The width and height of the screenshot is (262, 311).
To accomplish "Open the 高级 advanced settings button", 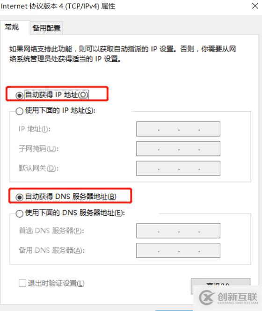I will pos(220,286).
